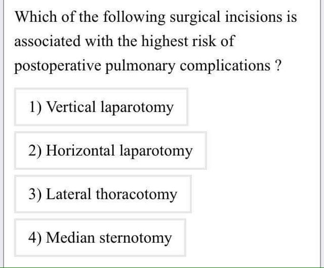Click the number 2) label of second option

click(35, 151)
